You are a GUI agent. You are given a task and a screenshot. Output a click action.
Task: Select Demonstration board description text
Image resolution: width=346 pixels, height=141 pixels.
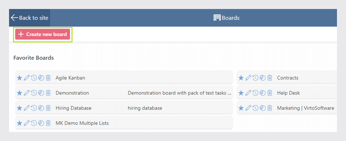click(x=180, y=93)
